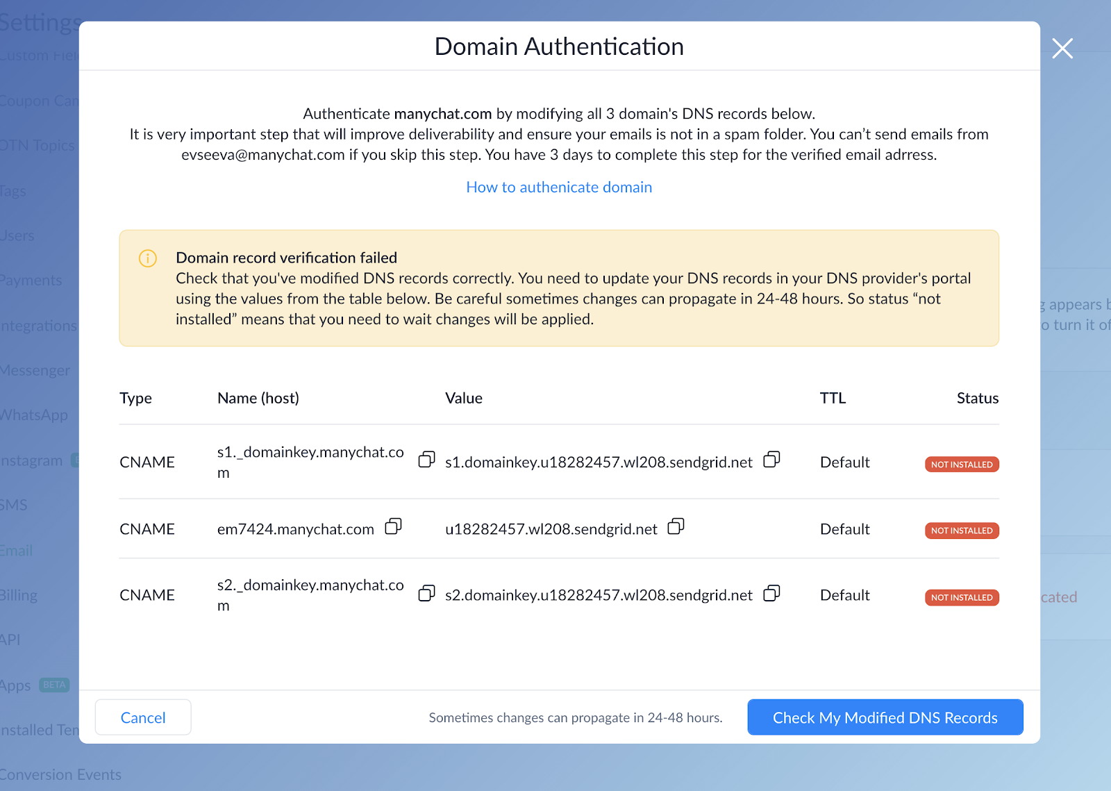This screenshot has height=791, width=1111.
Task: Select Messenger in settings sidebar
Action: pos(36,371)
